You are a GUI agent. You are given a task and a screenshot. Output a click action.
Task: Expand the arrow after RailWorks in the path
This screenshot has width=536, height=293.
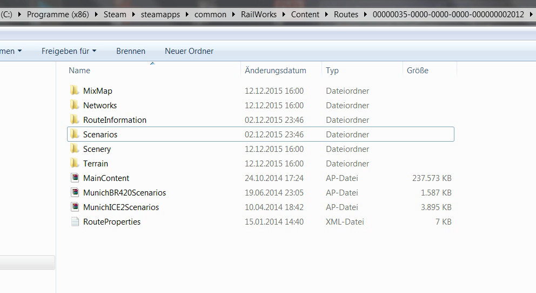pos(284,15)
